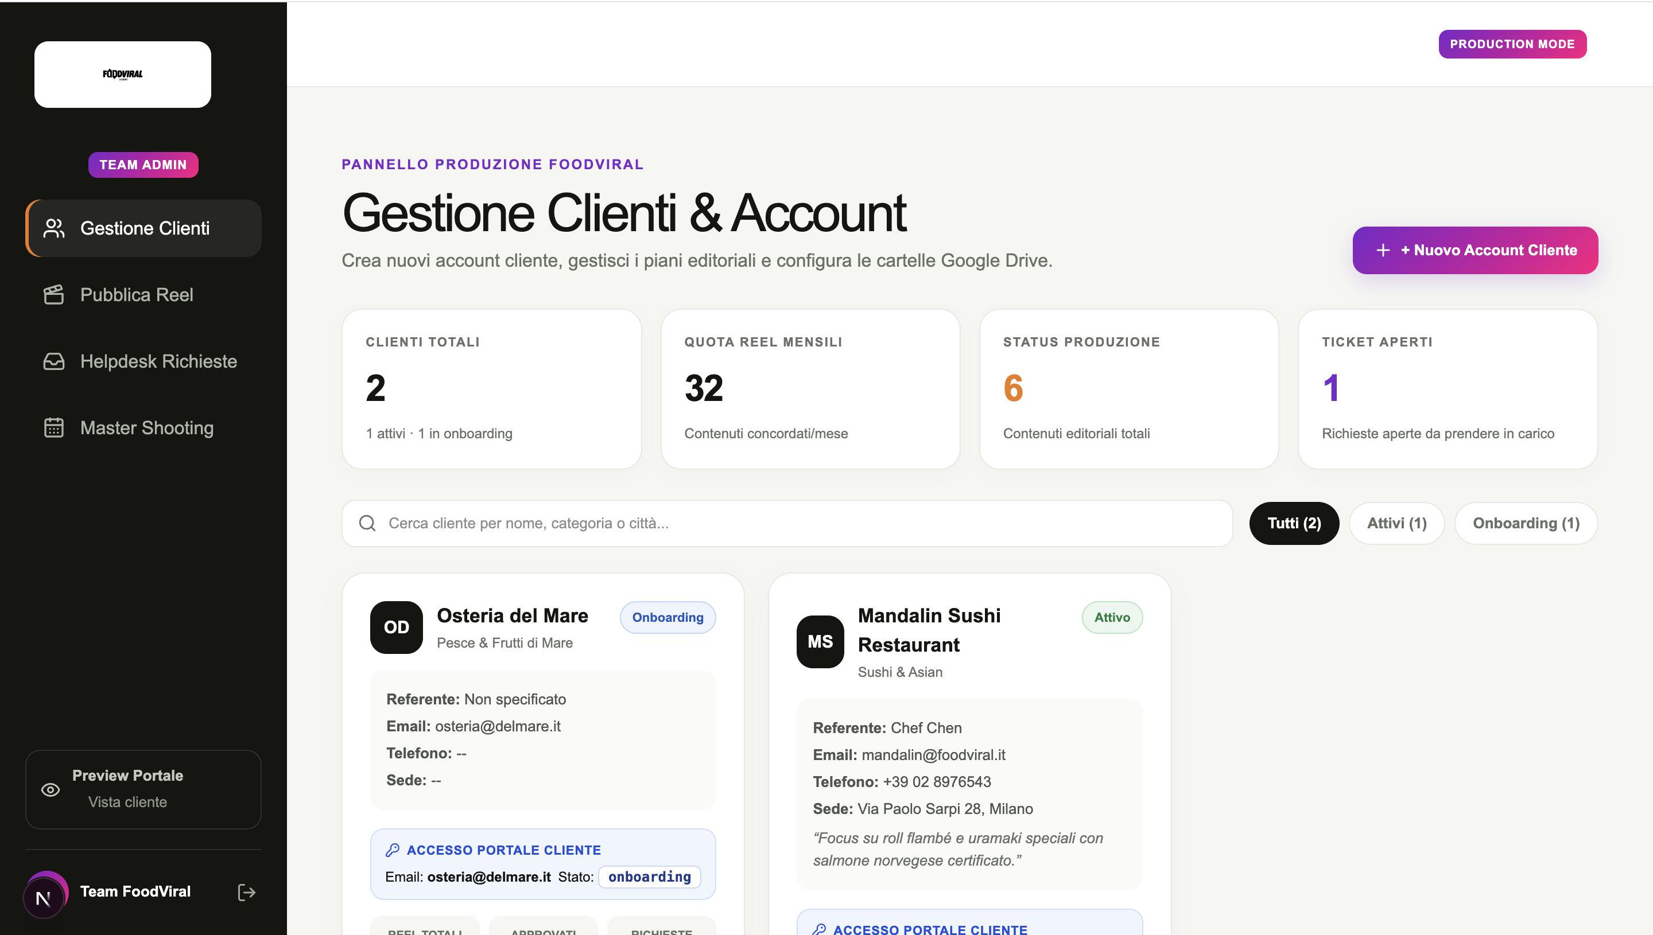Click the Helpdesk Richieste inbox icon
1653x935 pixels.
tap(54, 361)
